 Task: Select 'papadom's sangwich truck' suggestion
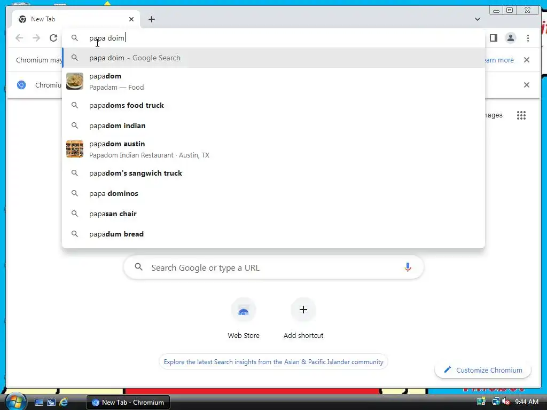tap(273, 174)
